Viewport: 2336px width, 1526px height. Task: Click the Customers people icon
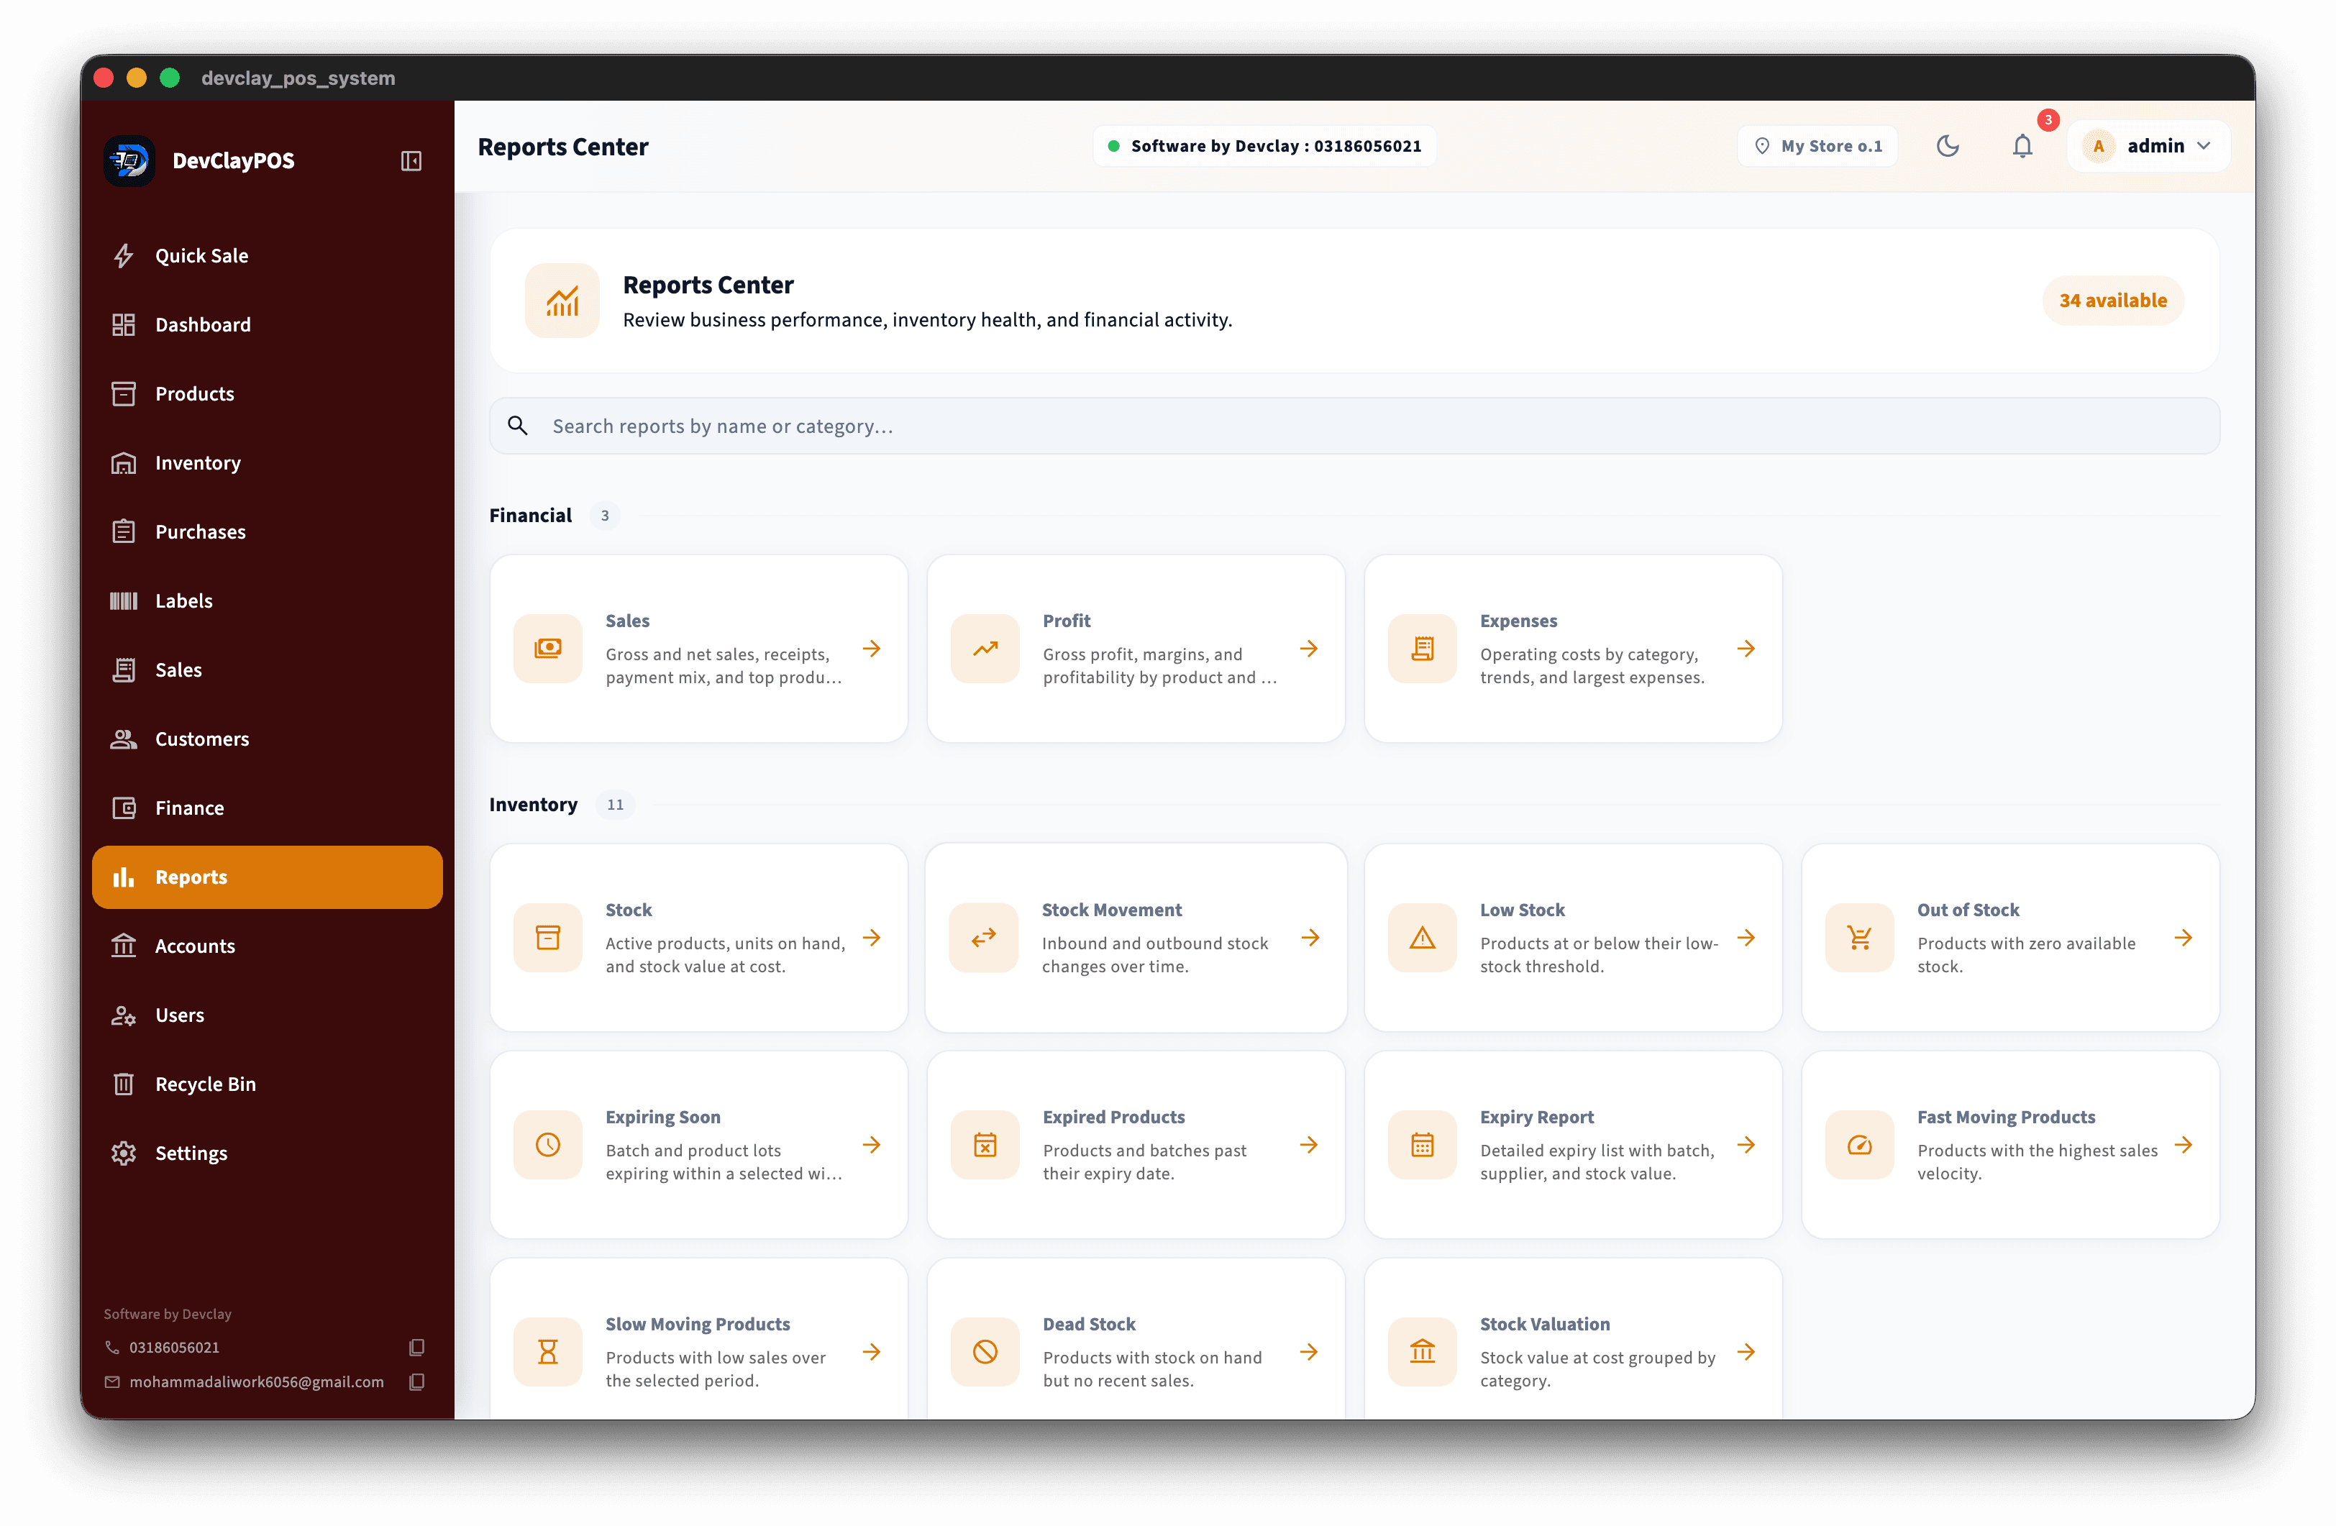tap(124, 739)
